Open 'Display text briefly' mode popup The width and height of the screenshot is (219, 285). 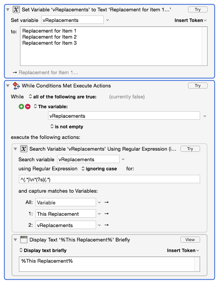point(43,251)
